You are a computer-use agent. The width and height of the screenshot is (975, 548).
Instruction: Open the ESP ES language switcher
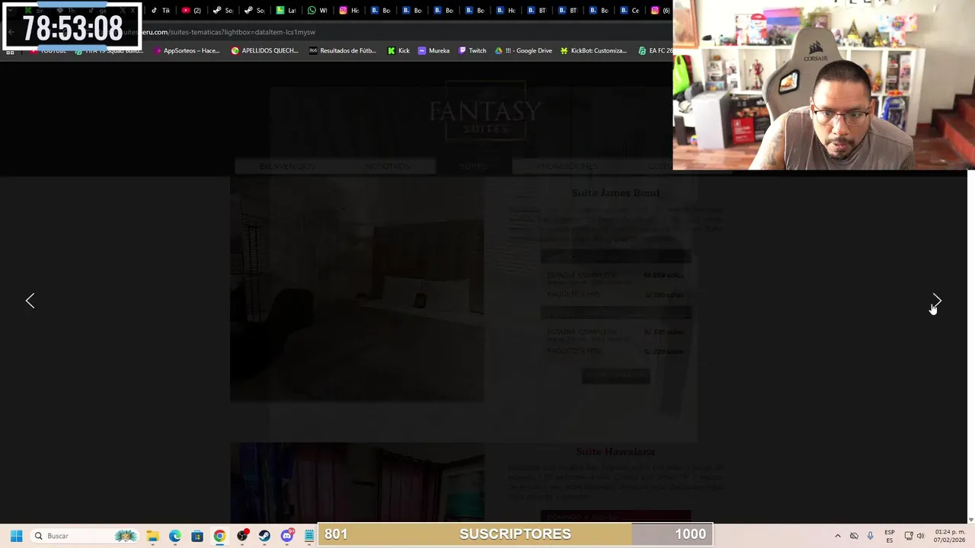[889, 536]
